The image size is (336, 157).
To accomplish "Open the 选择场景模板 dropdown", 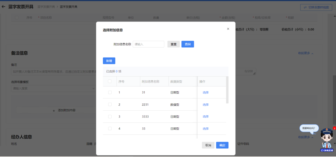I will click(53, 88).
